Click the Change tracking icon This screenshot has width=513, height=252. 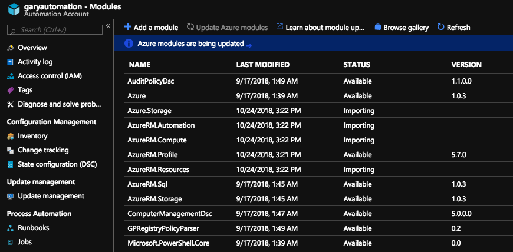pos(11,150)
